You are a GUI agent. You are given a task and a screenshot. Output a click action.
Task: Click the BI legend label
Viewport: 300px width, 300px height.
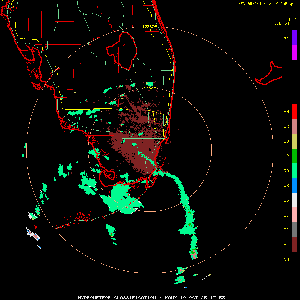click(x=286, y=245)
